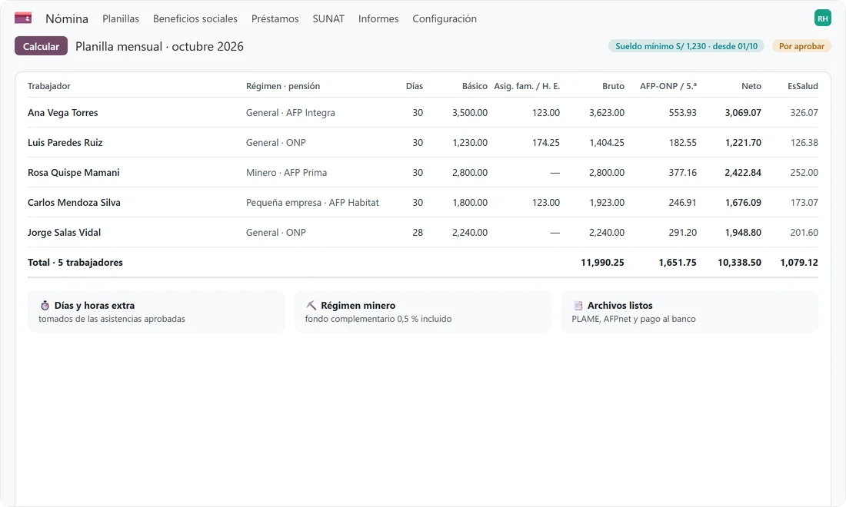The height and width of the screenshot is (507, 846).
Task: Open the Configuración menu
Action: (x=445, y=19)
